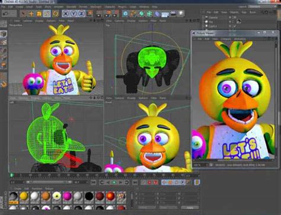Open the Layout dropdown at top right
The width and height of the screenshot is (281, 215).
pyautogui.click(x=262, y=6)
